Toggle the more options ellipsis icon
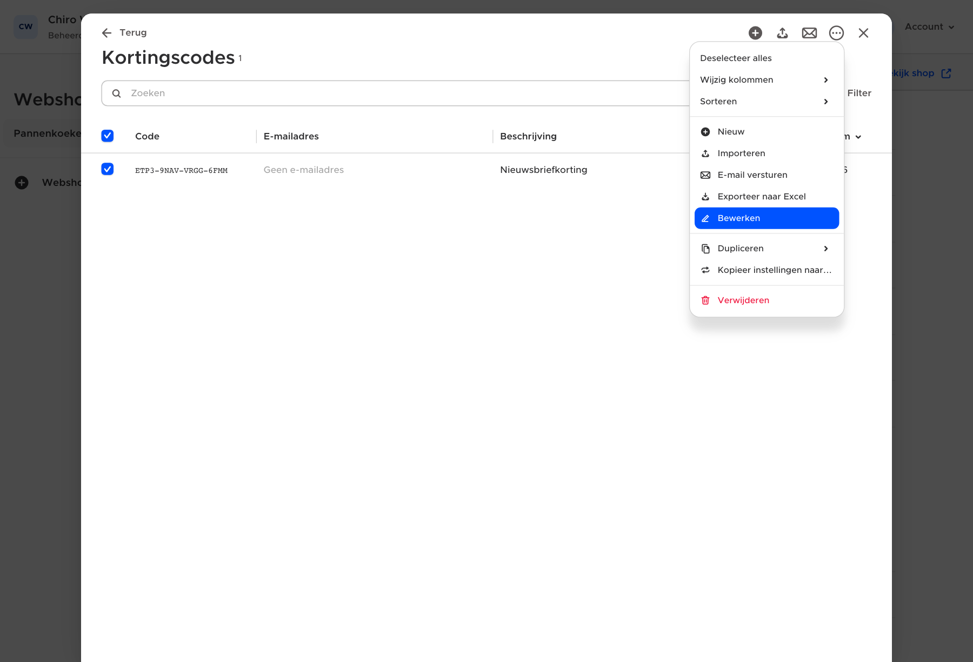The image size is (973, 662). 836,33
